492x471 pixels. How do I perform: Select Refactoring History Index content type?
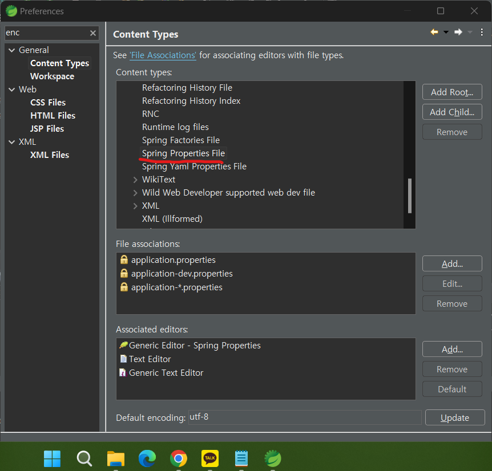tap(191, 101)
